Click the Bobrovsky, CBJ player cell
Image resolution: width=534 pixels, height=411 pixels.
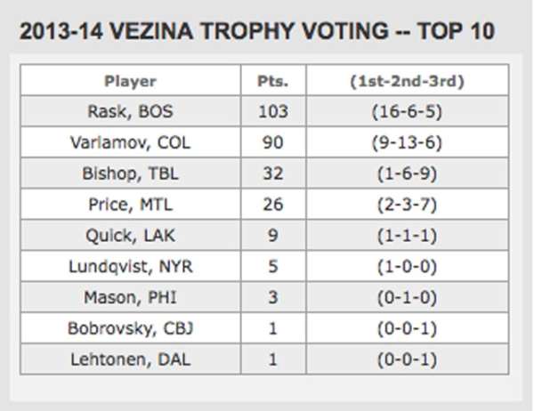pos(130,328)
